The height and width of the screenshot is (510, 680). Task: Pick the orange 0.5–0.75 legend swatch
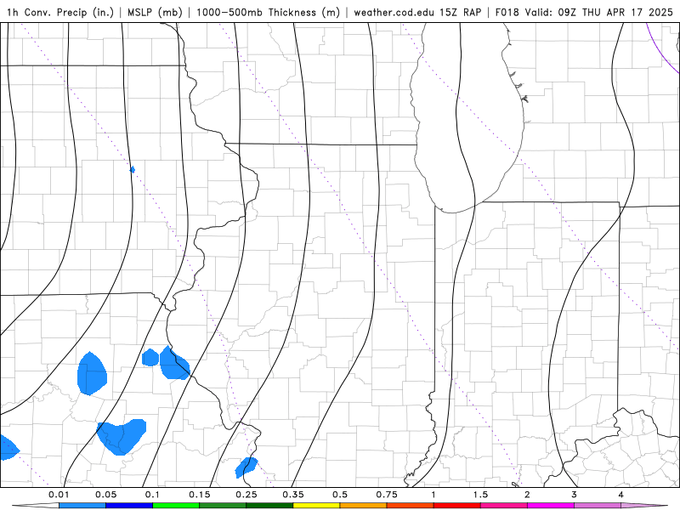tap(364, 506)
